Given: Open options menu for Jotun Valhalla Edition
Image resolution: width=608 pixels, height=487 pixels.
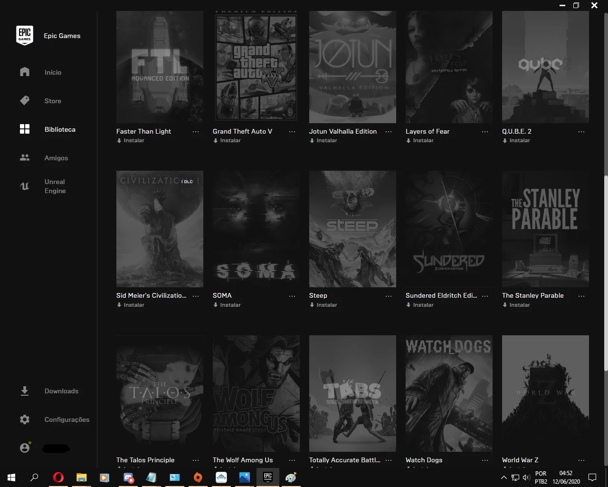Looking at the screenshot, I should pyautogui.click(x=389, y=132).
